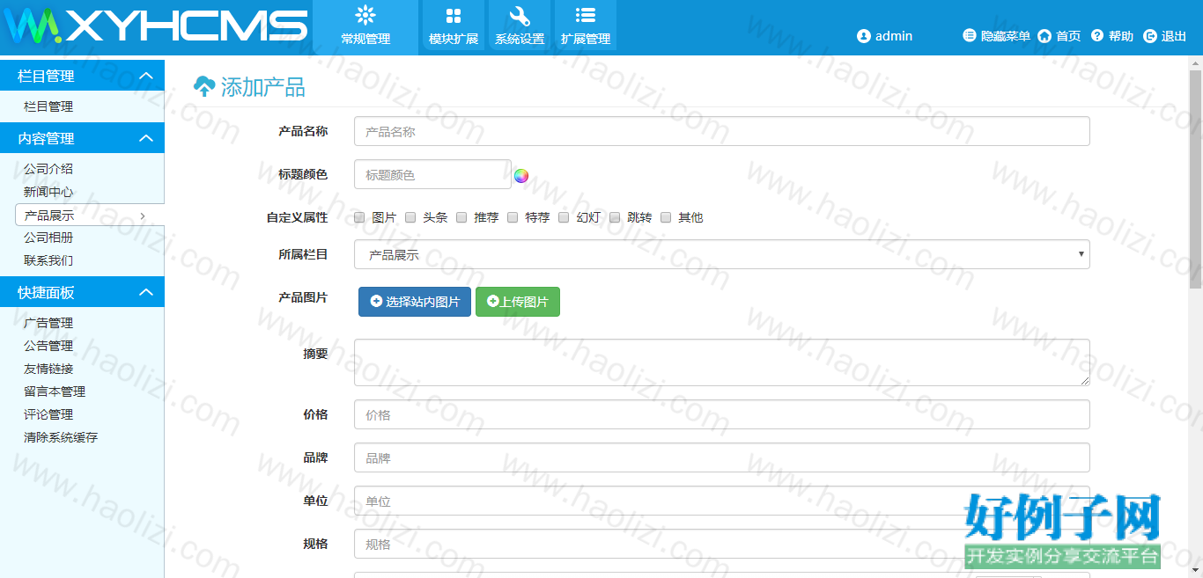
Task: Click the XYHCMS logo
Action: pos(156,26)
